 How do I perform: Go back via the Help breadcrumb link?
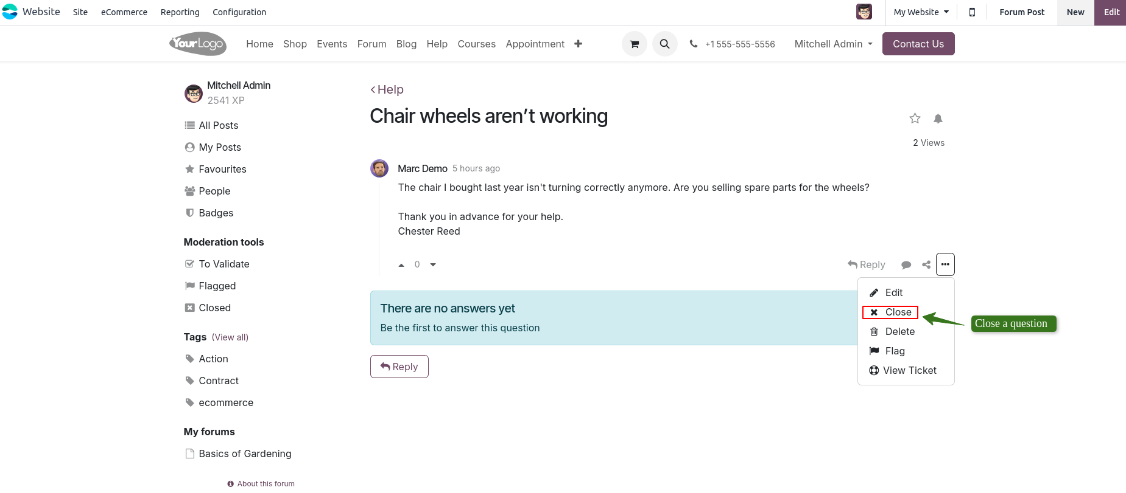coord(387,89)
